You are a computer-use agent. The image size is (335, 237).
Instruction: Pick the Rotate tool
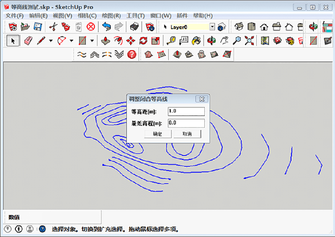pyautogui.click(x=143, y=41)
